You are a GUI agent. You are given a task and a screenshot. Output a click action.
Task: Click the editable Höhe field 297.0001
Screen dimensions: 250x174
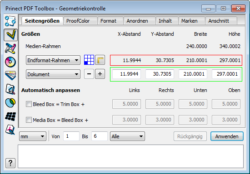tap(226, 74)
